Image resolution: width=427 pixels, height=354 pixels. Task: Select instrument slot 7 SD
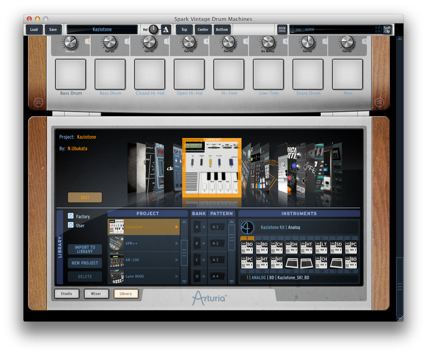pos(336,247)
